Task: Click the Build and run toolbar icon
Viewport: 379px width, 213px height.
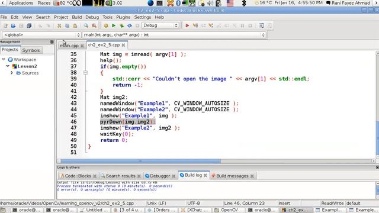Action: pos(121,25)
